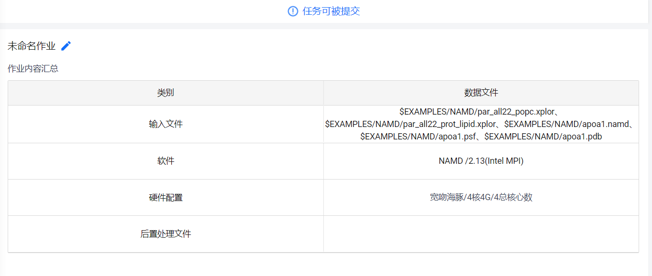652x276 pixels.
Task: Click the pencil icon to rename the job
Action: (66, 46)
